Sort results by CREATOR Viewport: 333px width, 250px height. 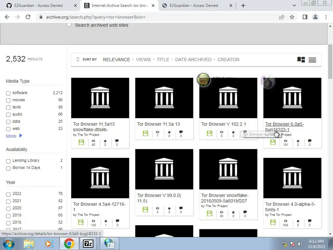pos(228,60)
